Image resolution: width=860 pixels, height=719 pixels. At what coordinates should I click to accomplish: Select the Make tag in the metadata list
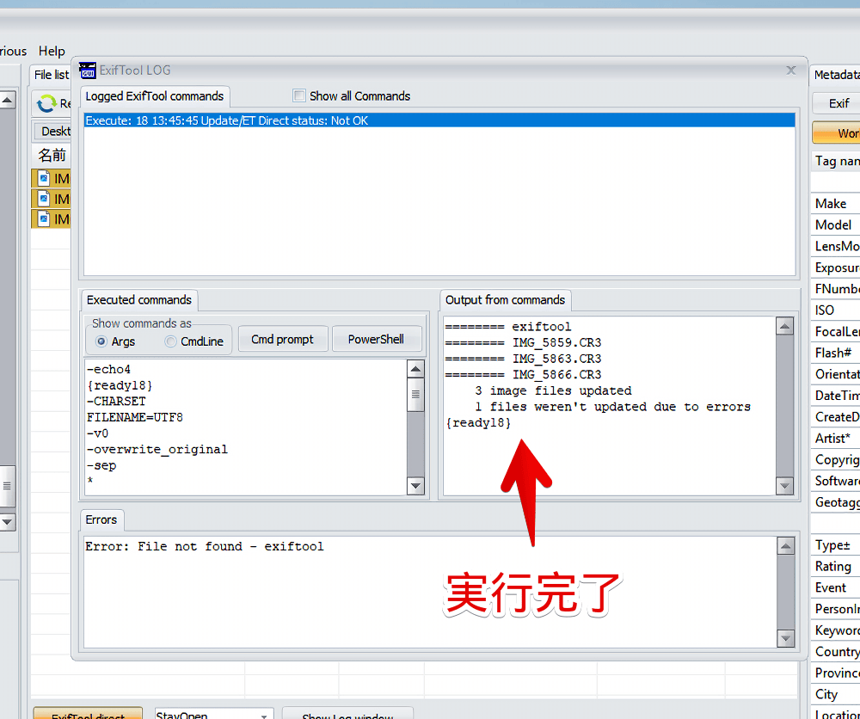tap(833, 203)
